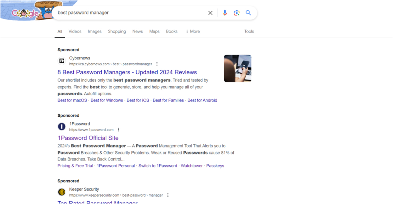Click the Cybernews favicon

pos(62,61)
